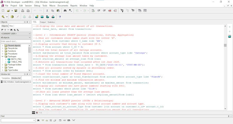
Task: Open the File menu
Action: coord(7,5)
